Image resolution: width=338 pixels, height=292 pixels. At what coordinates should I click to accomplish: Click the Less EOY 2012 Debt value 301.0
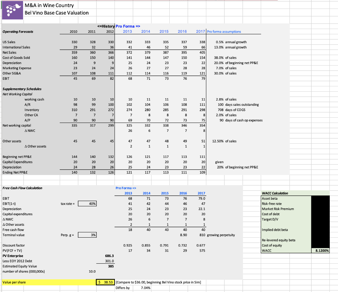coord(109,261)
